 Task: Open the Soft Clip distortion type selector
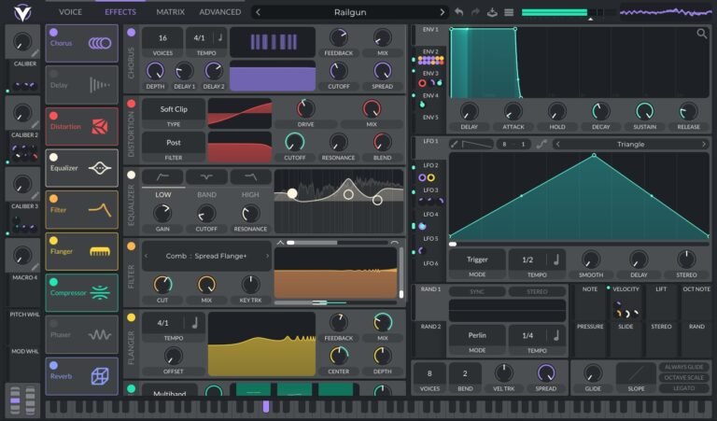coord(174,109)
